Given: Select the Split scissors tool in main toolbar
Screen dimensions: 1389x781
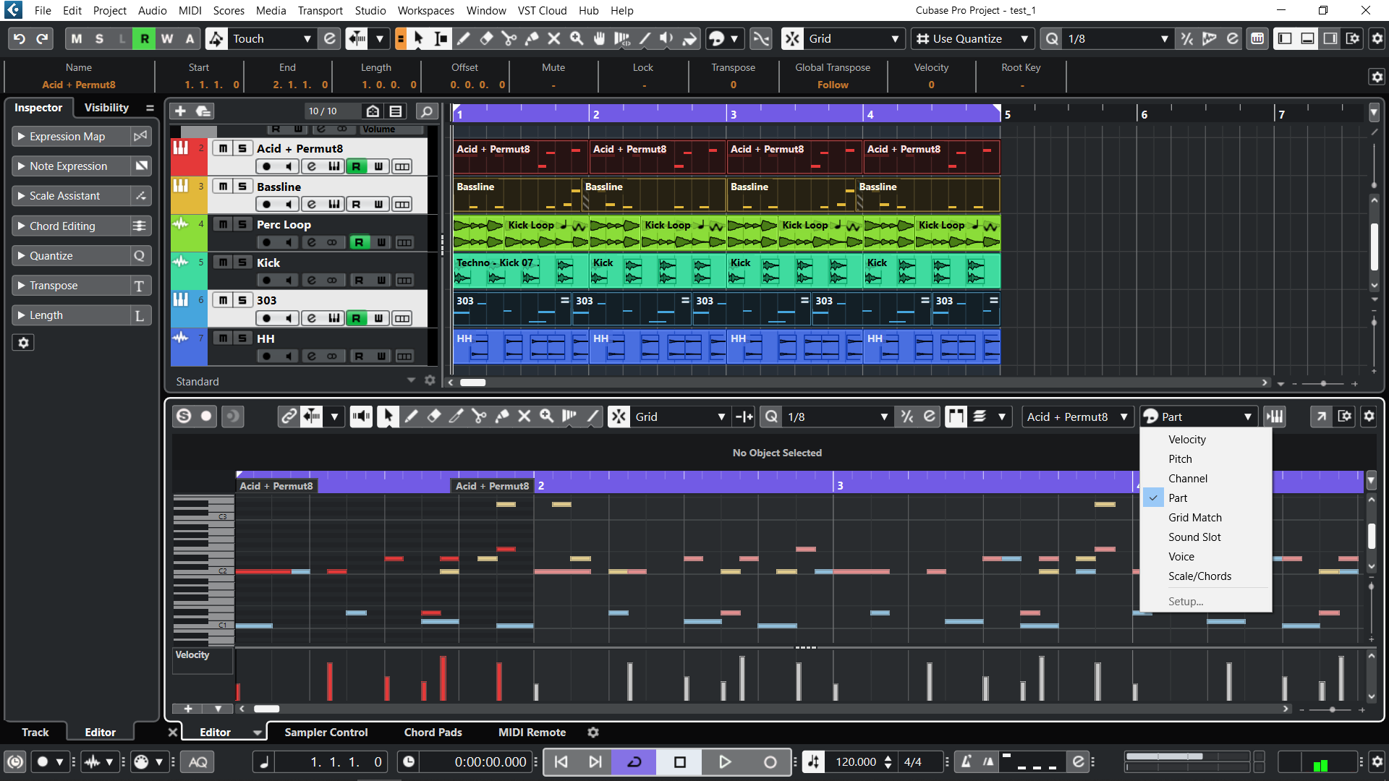Looking at the screenshot, I should [x=509, y=39].
